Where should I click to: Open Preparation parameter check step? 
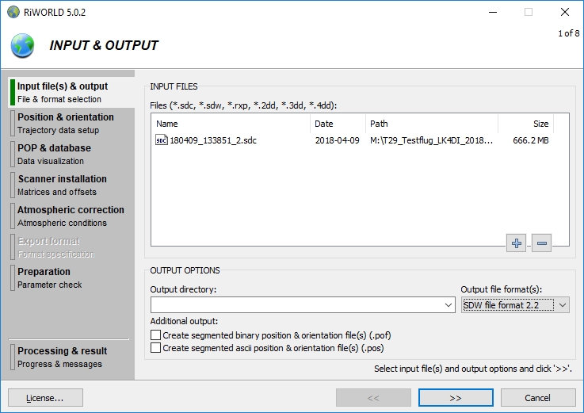tap(71, 277)
